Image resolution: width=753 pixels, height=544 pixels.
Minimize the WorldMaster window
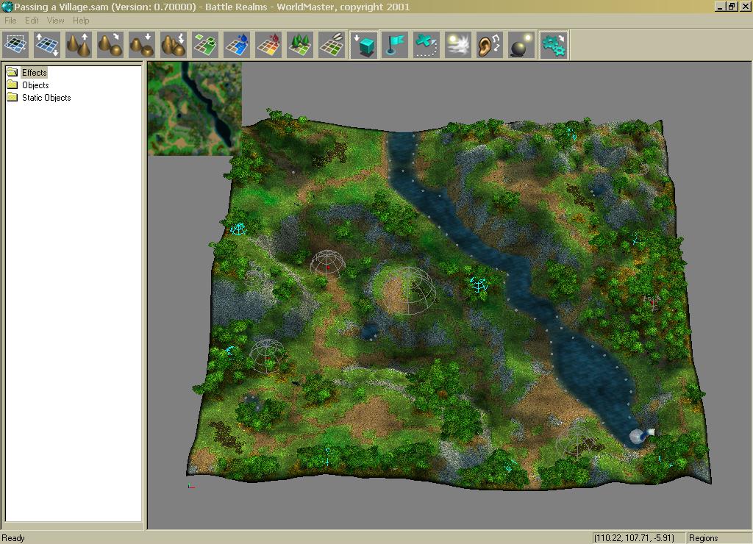719,7
